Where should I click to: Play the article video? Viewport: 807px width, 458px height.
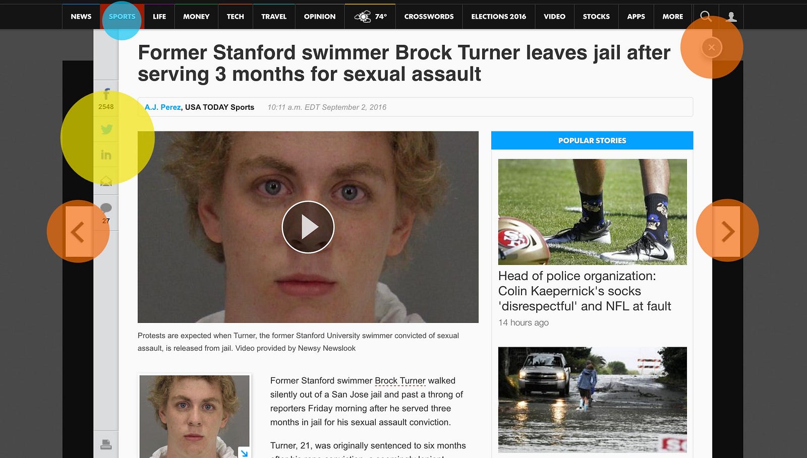308,227
